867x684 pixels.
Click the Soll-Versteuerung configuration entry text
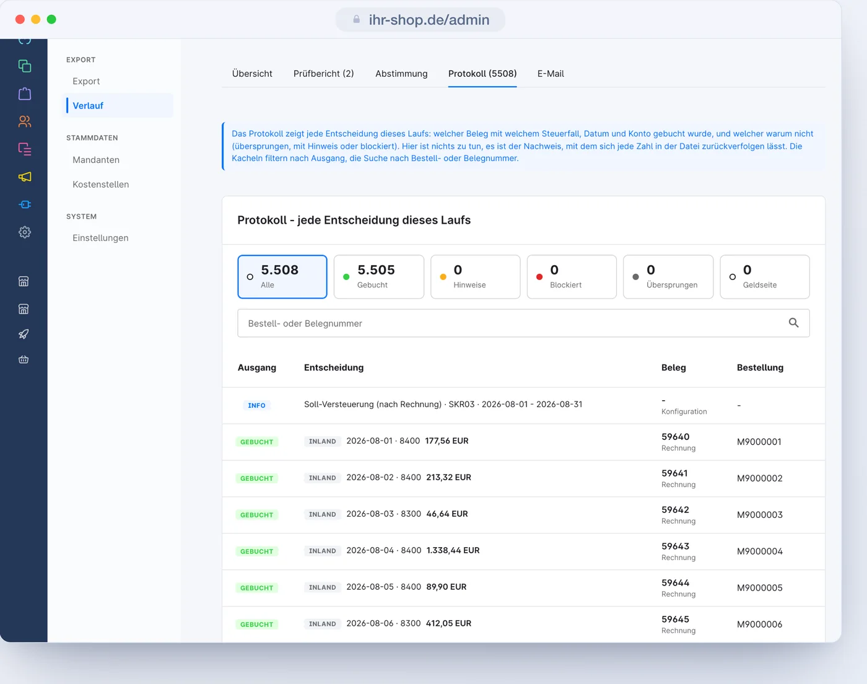pyautogui.click(x=443, y=404)
